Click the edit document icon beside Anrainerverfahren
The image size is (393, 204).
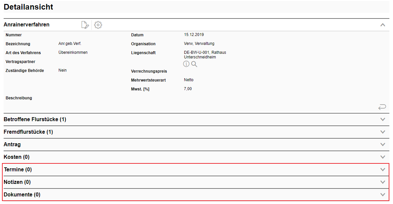tap(85, 25)
